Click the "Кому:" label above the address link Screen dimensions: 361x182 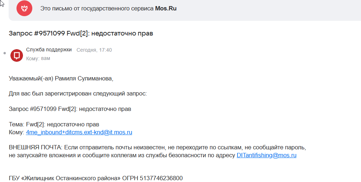pos(17,132)
